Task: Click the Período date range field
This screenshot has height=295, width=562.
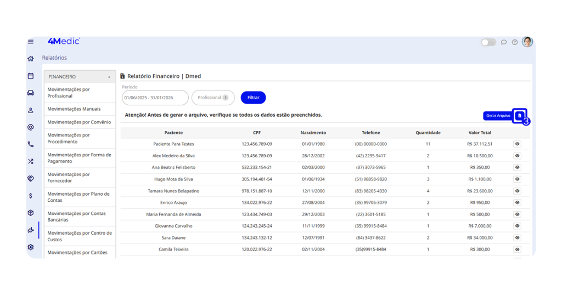Action: click(155, 98)
